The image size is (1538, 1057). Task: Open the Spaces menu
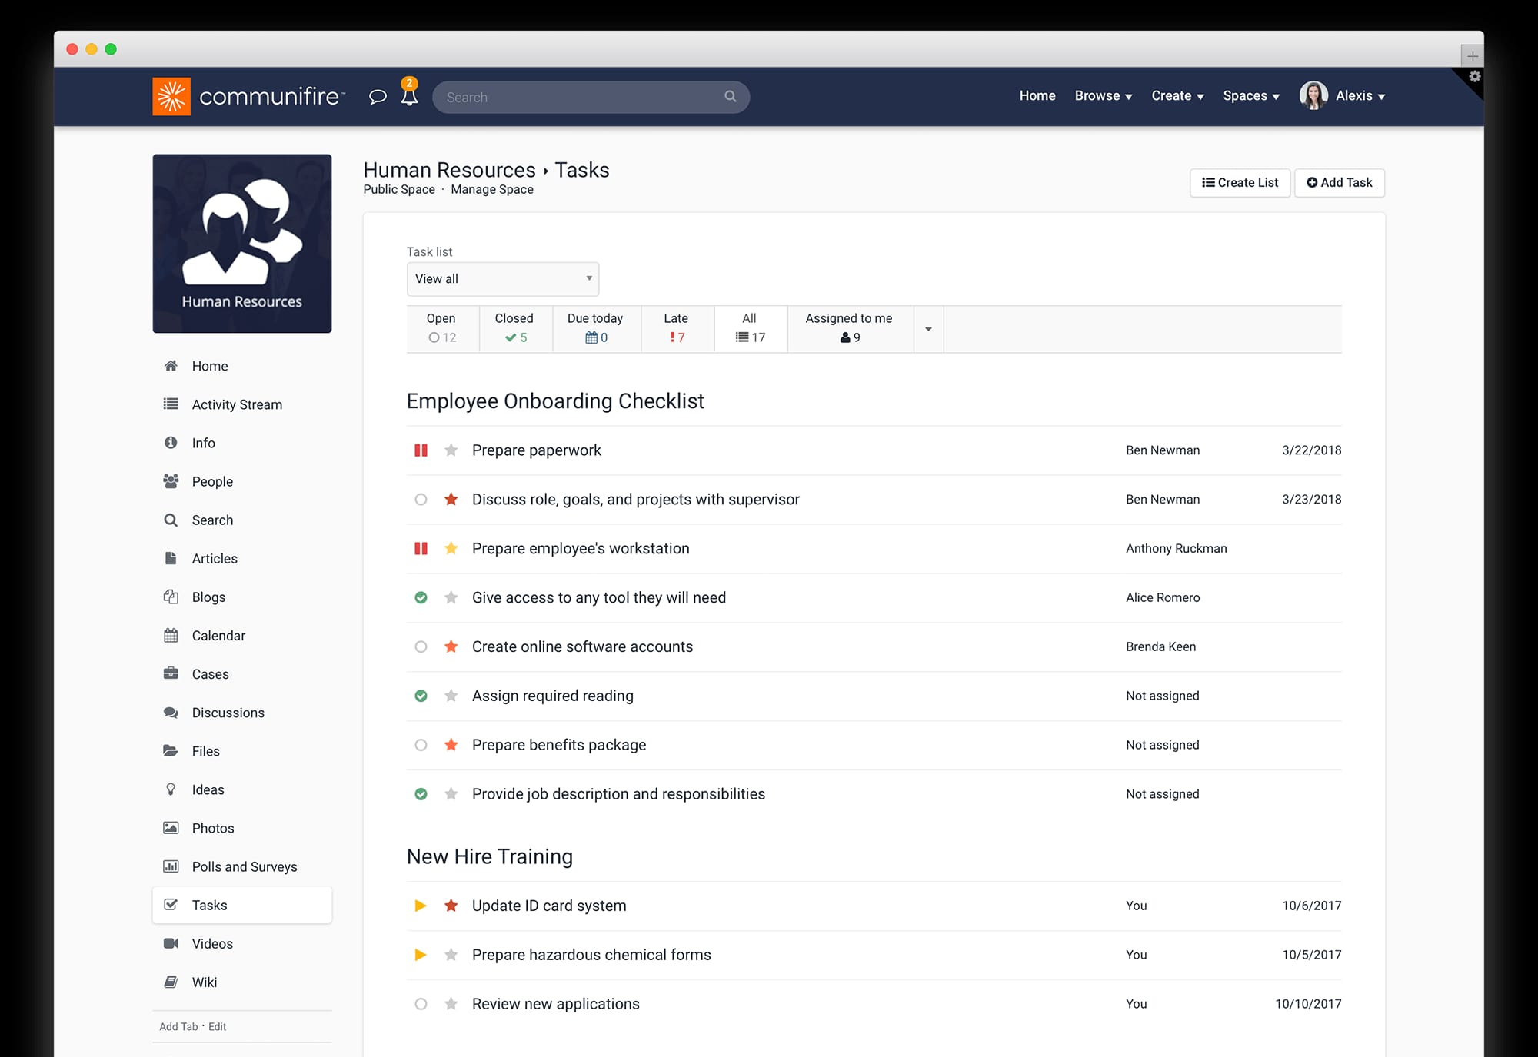[x=1251, y=96]
